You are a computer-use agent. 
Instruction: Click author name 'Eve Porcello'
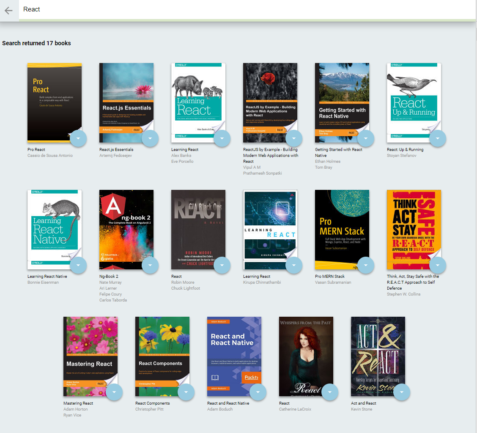click(182, 161)
